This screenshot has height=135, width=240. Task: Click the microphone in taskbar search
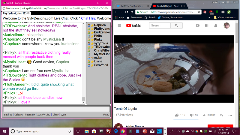(x=70, y=131)
